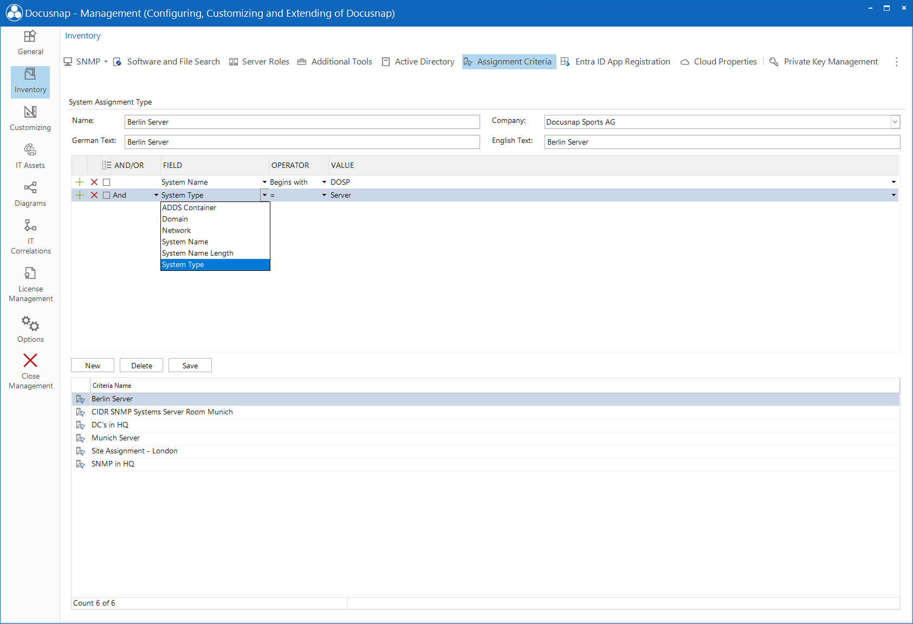The height and width of the screenshot is (624, 913).
Task: Click the Save button
Action: pos(190,366)
